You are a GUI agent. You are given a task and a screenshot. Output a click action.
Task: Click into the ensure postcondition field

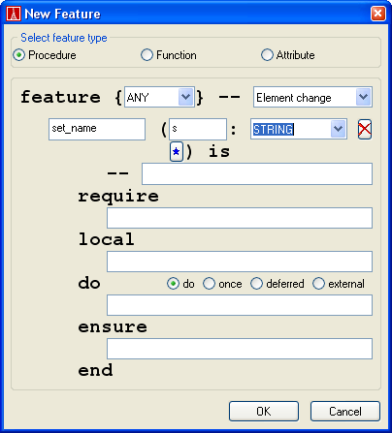240,349
